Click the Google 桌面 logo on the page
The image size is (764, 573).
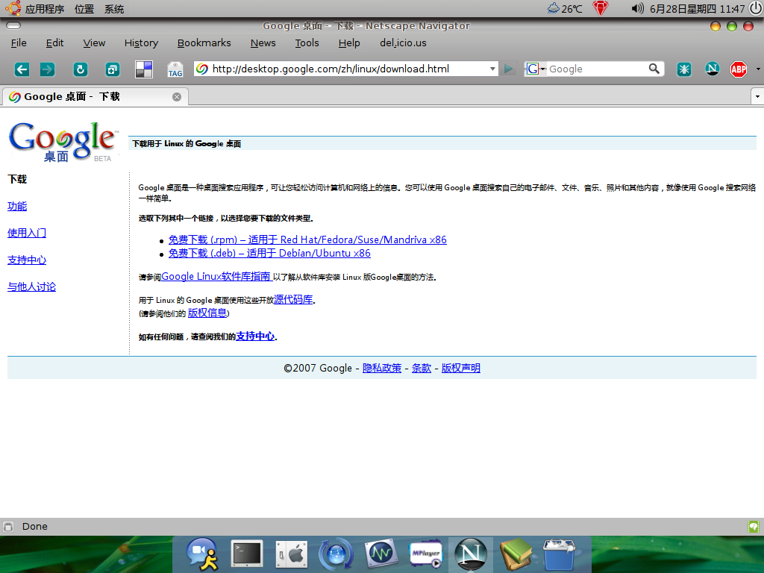point(63,142)
